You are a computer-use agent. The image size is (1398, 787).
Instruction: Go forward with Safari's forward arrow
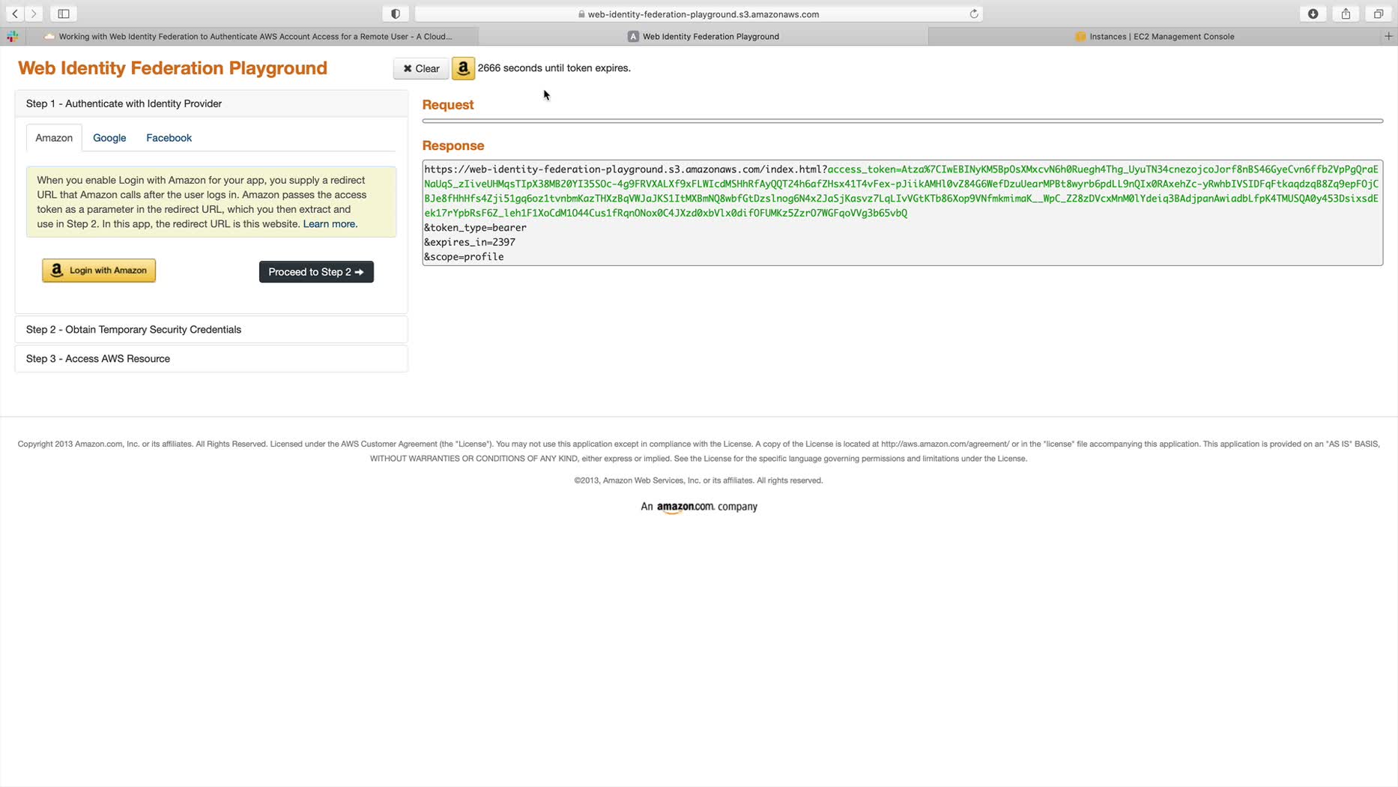34,13
